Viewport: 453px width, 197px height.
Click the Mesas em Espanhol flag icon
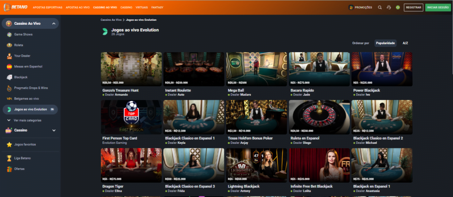pyautogui.click(x=9, y=66)
